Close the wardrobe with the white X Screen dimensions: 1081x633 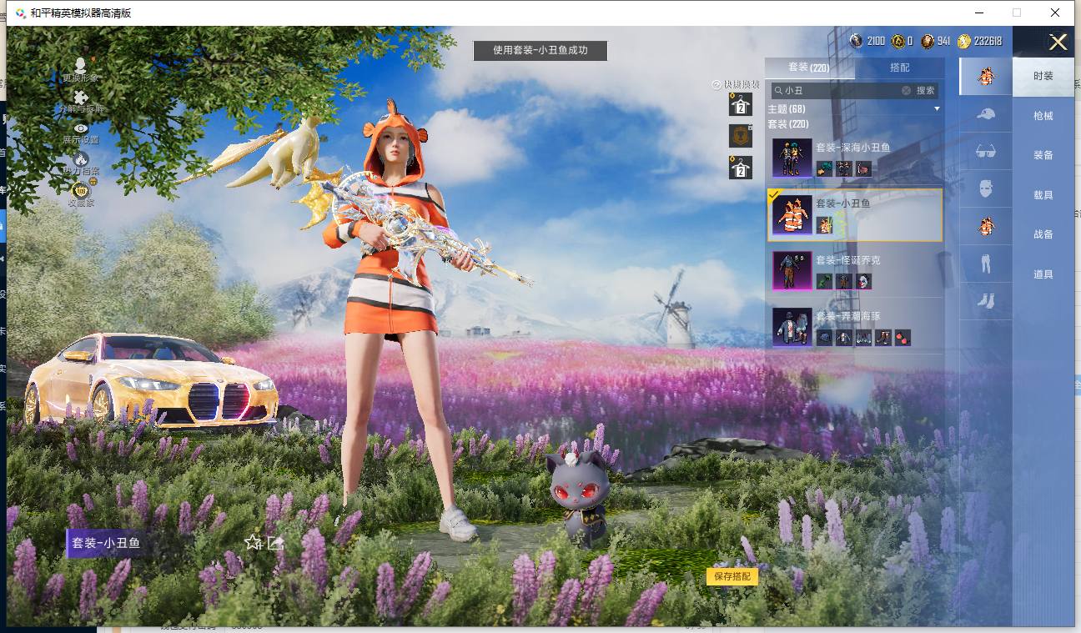pos(1058,43)
